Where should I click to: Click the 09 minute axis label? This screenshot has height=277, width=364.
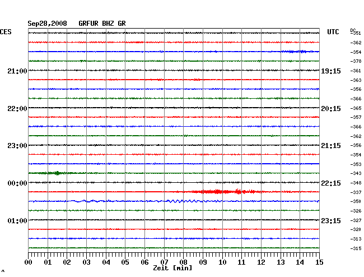[x=203, y=262]
